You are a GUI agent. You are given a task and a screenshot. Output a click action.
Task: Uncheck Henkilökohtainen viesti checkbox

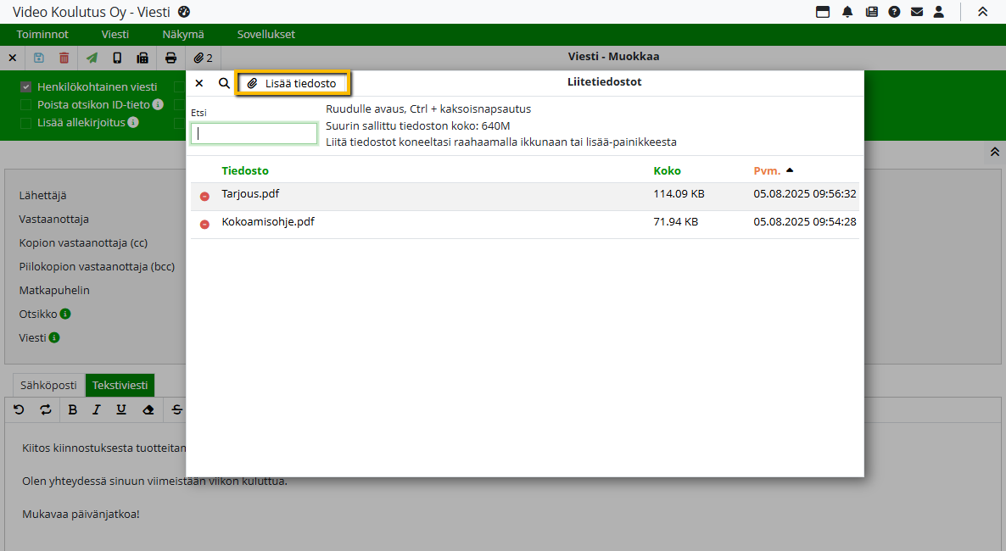(26, 86)
